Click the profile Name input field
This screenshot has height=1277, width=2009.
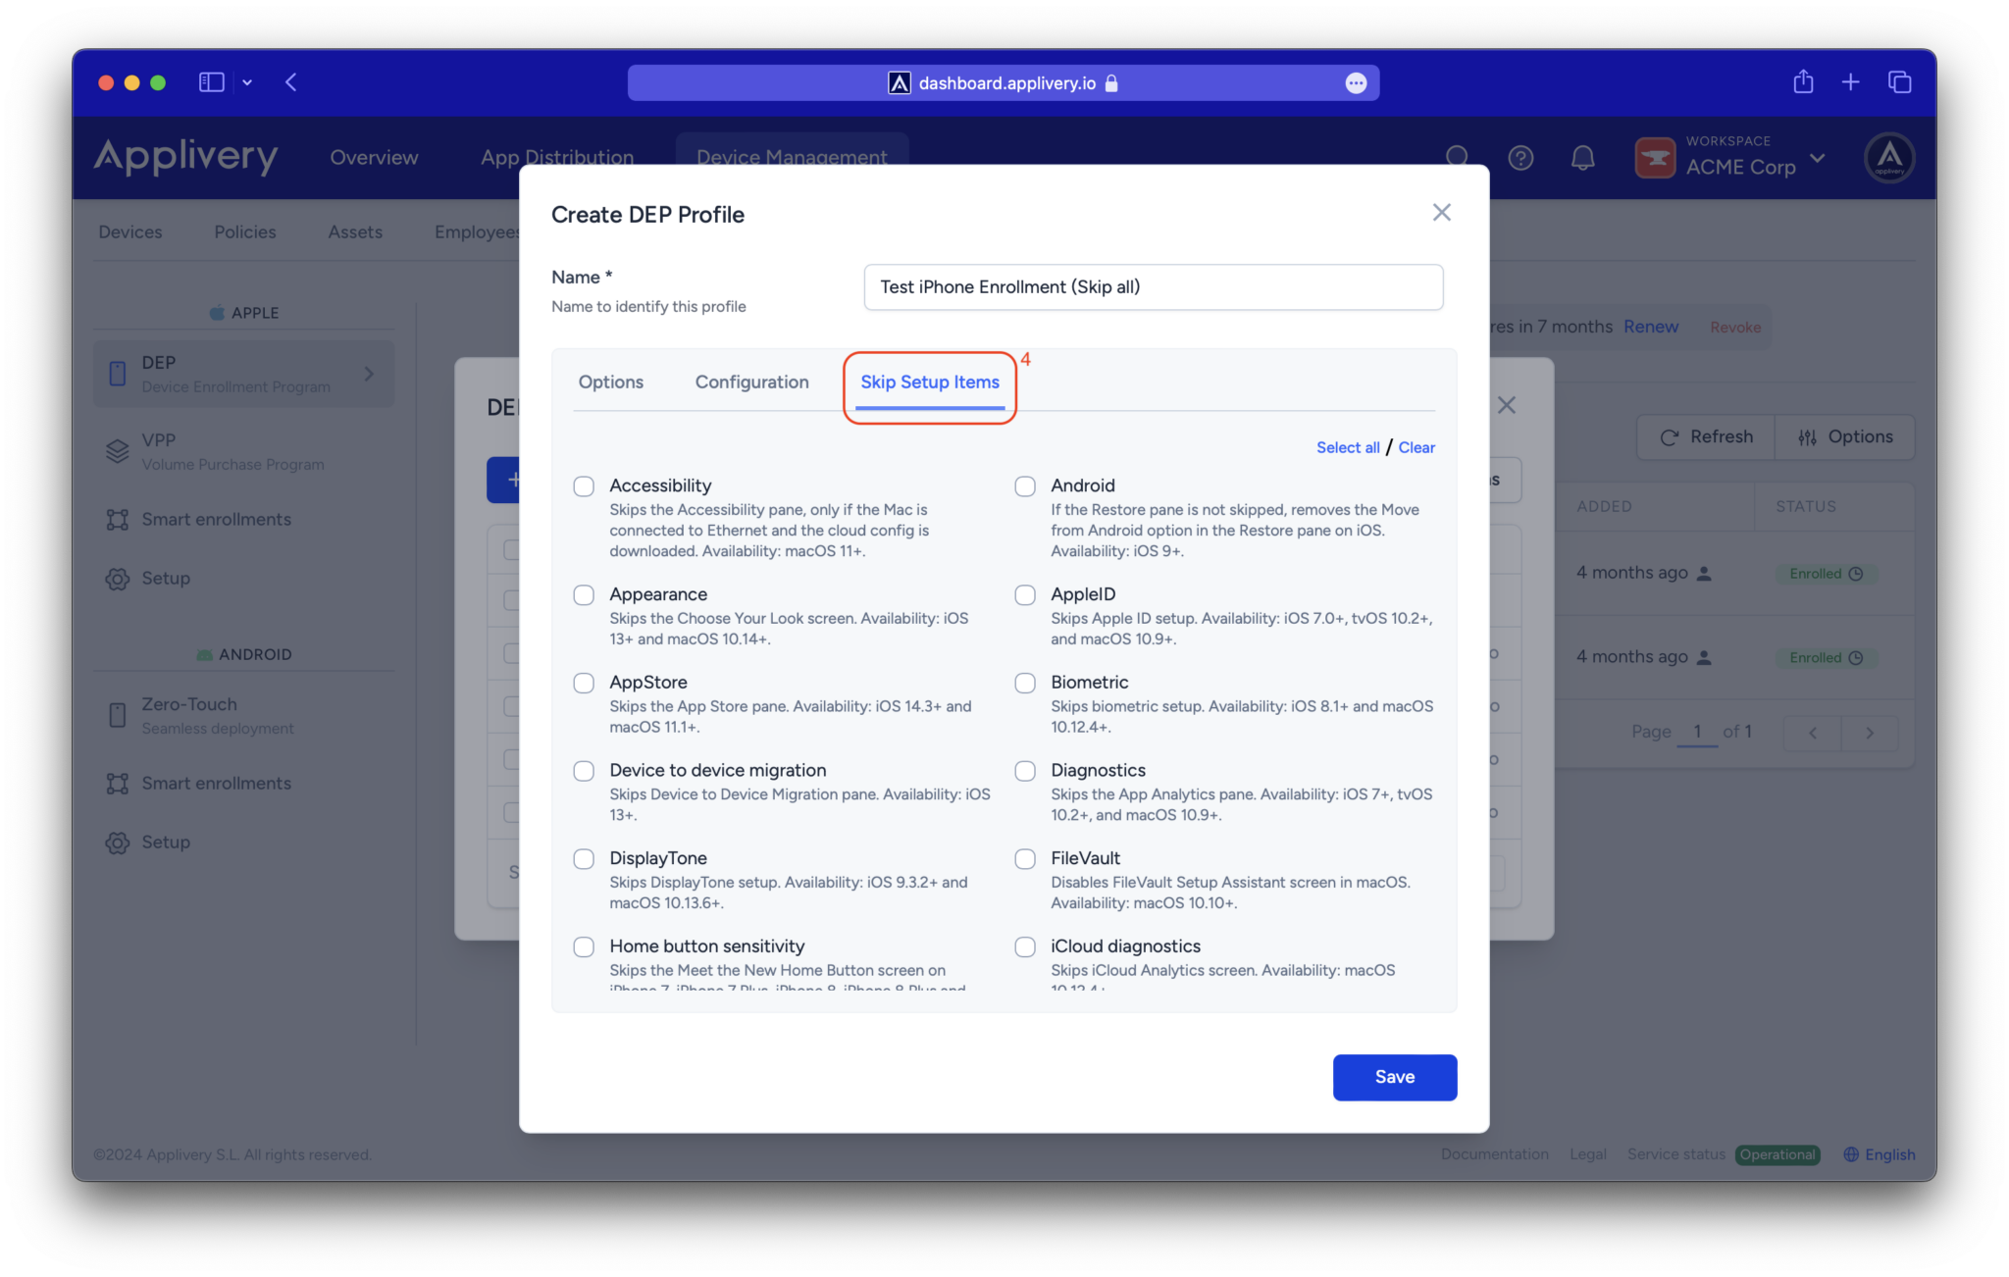coord(1152,286)
